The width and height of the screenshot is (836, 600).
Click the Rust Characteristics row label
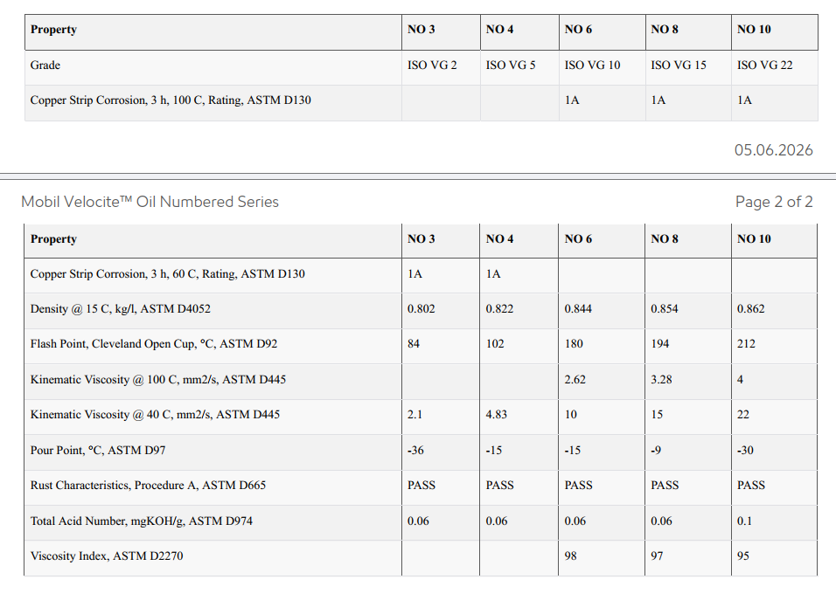click(x=148, y=485)
